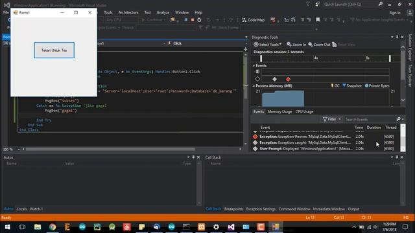Pin the Call Stack panel (auto hide)

click(x=397, y=157)
